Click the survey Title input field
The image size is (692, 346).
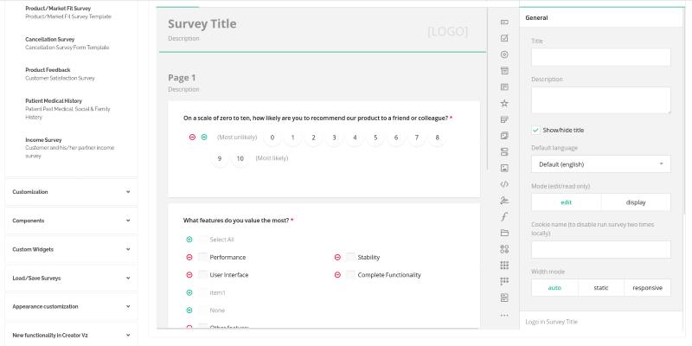(600, 57)
